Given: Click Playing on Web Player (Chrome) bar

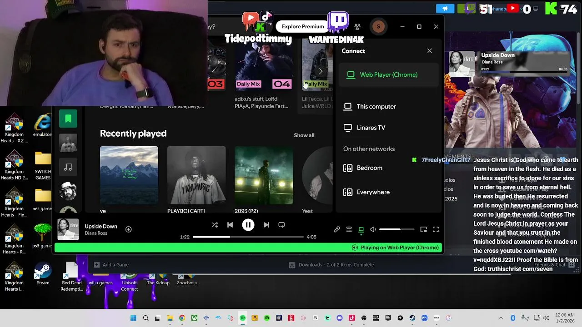Looking at the screenshot, I should (248, 248).
